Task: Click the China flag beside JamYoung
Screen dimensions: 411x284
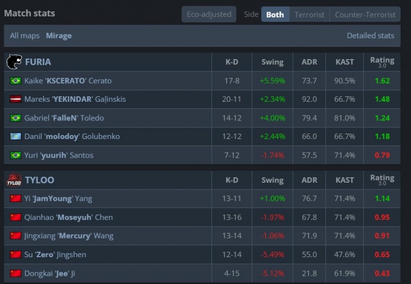Action: pos(15,199)
